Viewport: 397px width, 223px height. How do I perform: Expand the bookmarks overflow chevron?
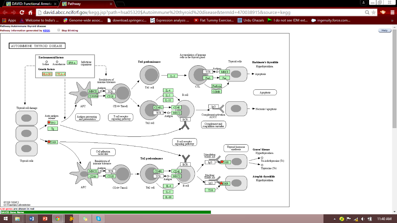pyautogui.click(x=392, y=20)
